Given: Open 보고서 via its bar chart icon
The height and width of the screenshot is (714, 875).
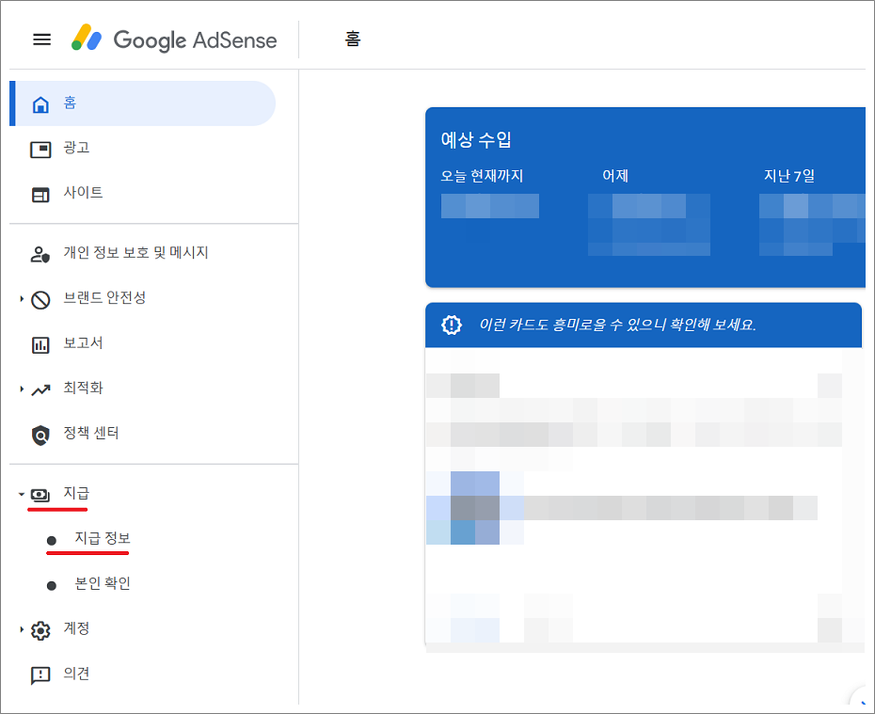Looking at the screenshot, I should [x=40, y=343].
